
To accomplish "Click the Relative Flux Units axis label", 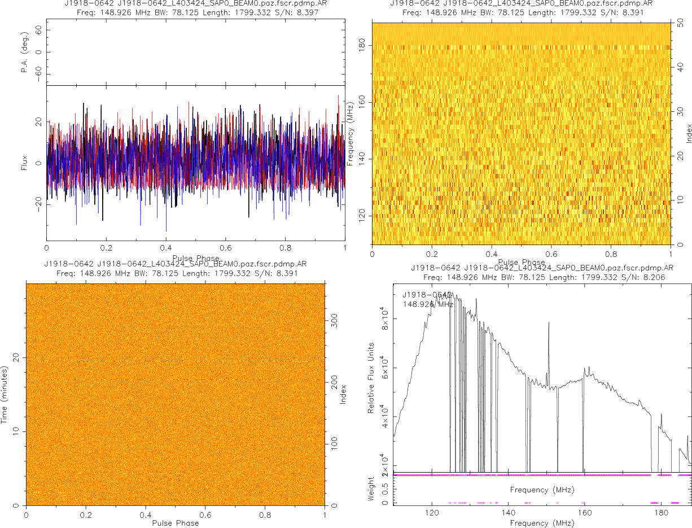I will click(371, 378).
